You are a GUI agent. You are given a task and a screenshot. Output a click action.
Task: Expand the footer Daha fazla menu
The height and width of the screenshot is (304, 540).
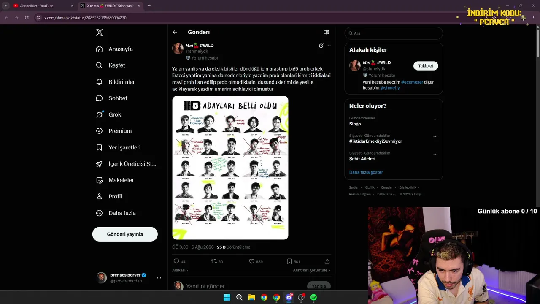point(386,194)
